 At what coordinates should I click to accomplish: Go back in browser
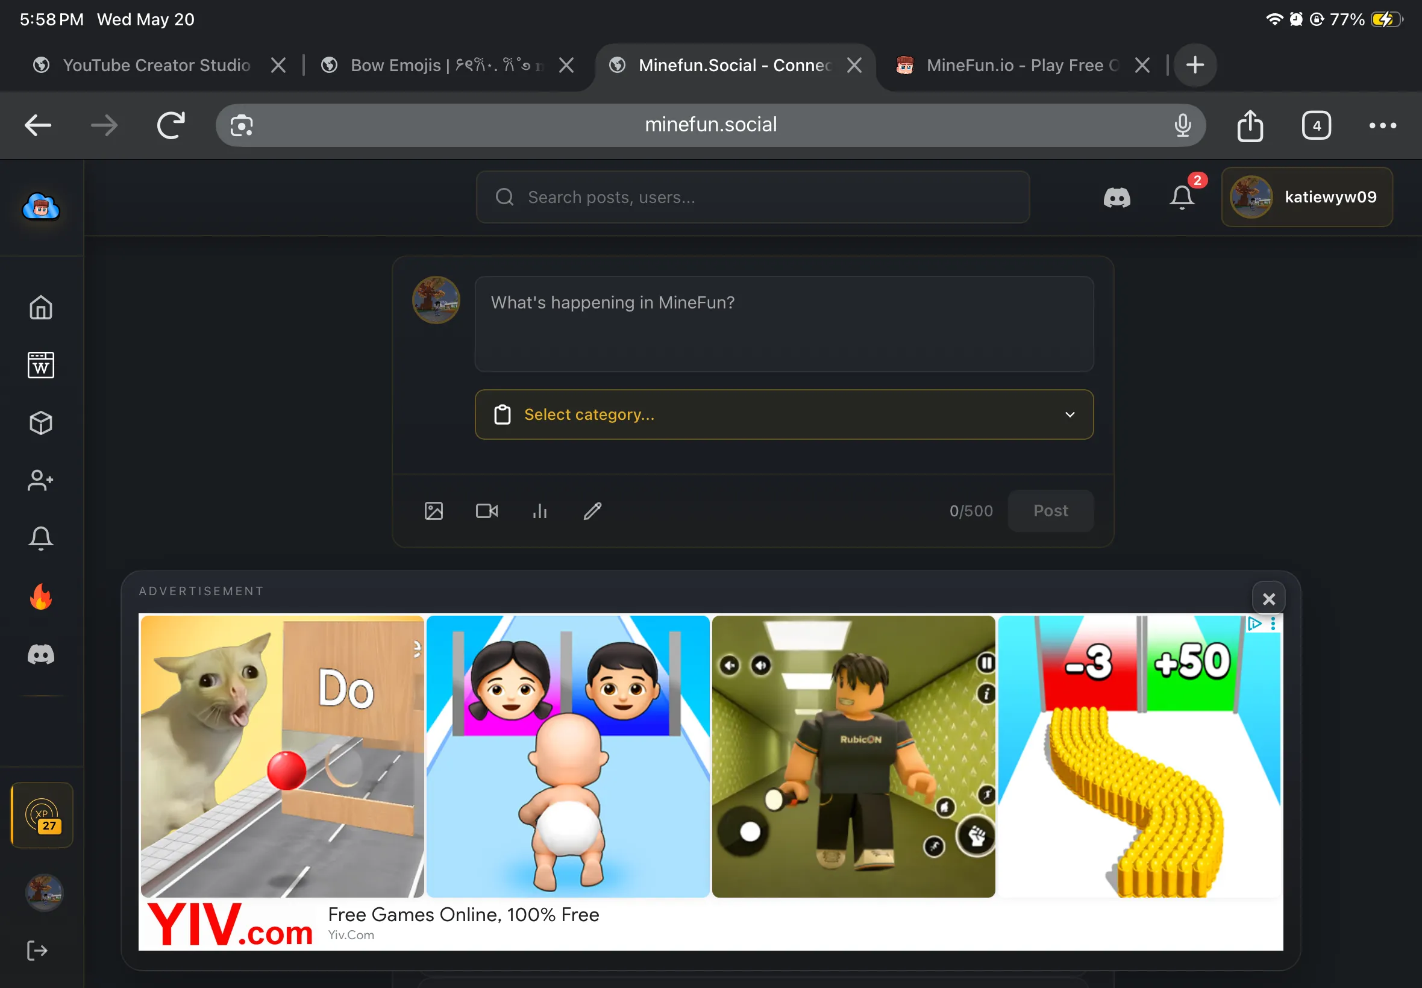point(38,126)
